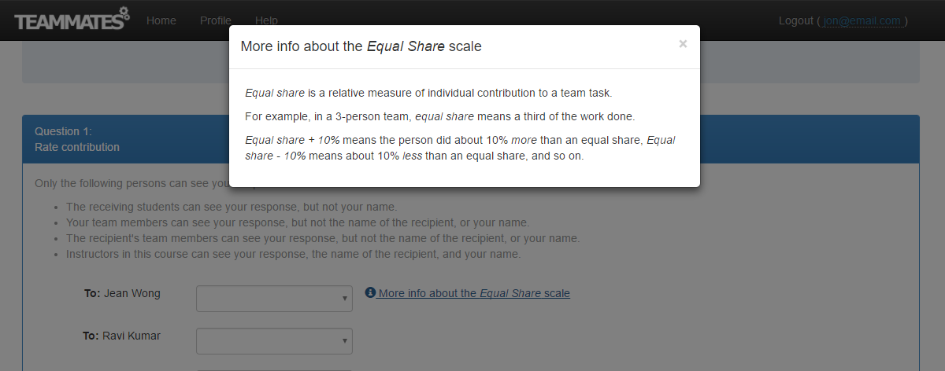Click the 'To: Ravi Kumar' recipient label
This screenshot has width=945, height=371.
pos(121,336)
